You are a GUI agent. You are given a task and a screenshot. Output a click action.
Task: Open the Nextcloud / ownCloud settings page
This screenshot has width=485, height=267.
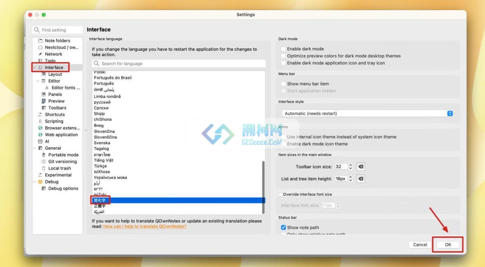point(61,47)
